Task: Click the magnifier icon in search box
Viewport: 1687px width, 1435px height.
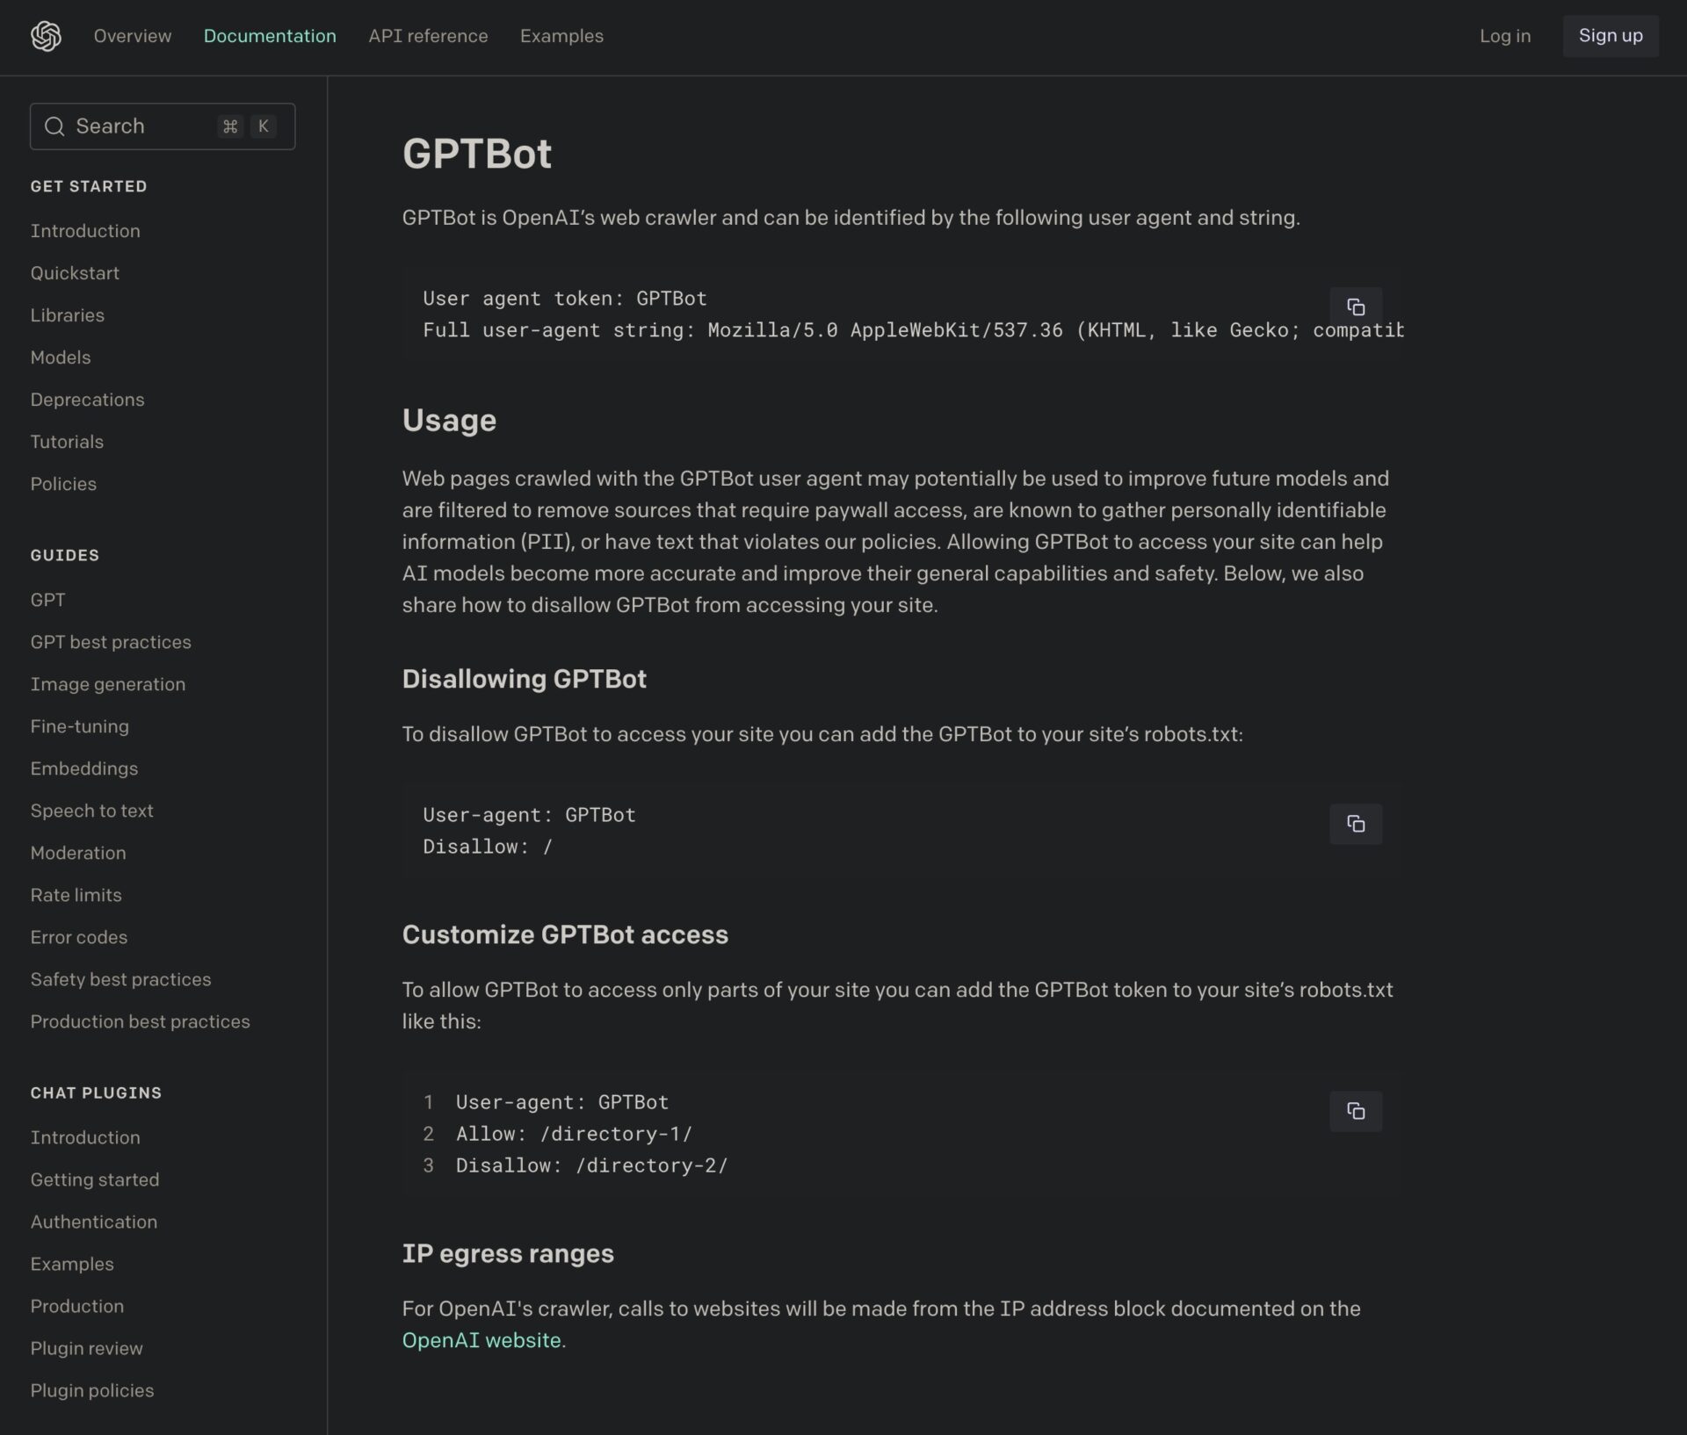Action: pyautogui.click(x=54, y=126)
